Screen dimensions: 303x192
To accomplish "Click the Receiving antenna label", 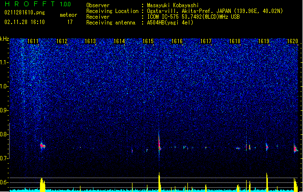I will [111, 23].
